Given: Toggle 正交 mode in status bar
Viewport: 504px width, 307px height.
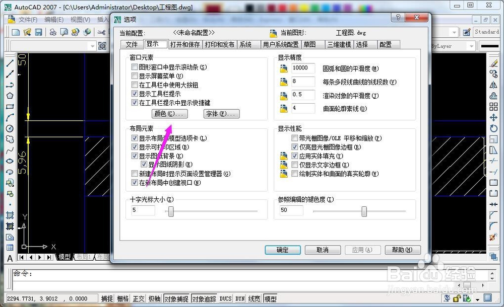Looking at the screenshot, I should point(139,298).
